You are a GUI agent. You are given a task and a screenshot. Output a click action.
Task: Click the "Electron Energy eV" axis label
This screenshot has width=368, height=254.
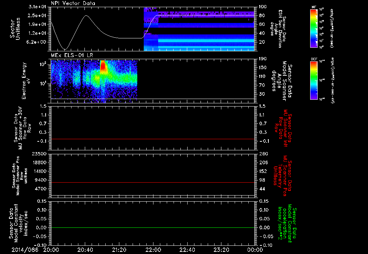26,81
